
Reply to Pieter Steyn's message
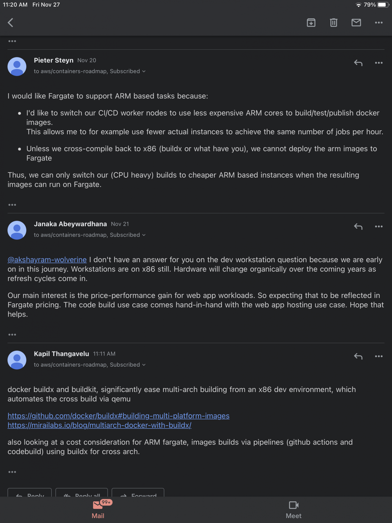coord(358,63)
